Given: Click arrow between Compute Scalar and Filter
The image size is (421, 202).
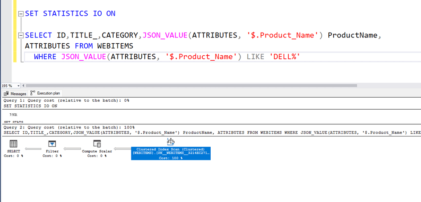Looking at the screenshot, I should point(71,149).
